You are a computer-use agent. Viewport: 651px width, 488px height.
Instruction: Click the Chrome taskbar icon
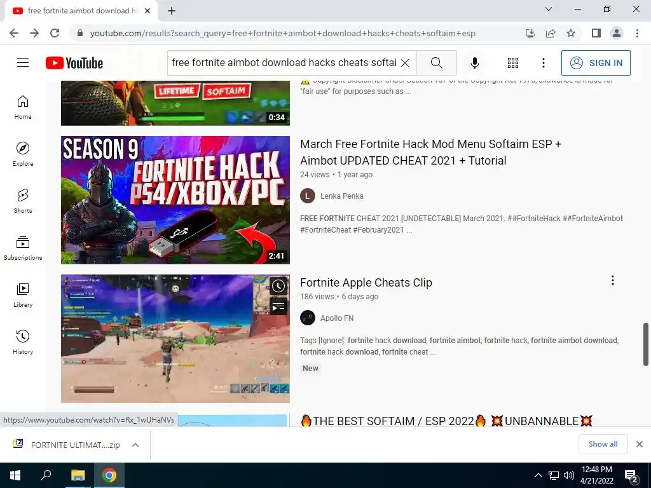[109, 475]
